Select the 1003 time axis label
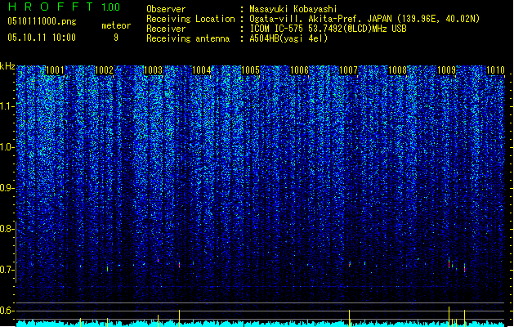This screenshot has width=514, height=327. point(153,70)
